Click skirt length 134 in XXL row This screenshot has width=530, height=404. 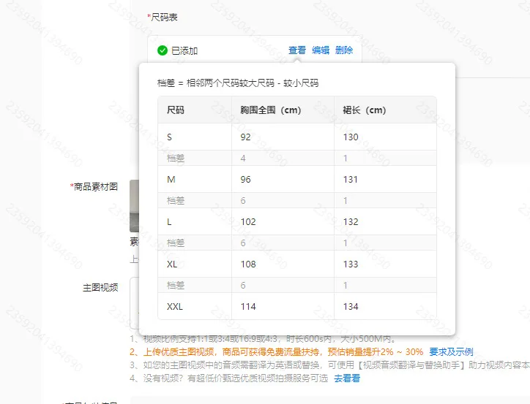coord(351,307)
